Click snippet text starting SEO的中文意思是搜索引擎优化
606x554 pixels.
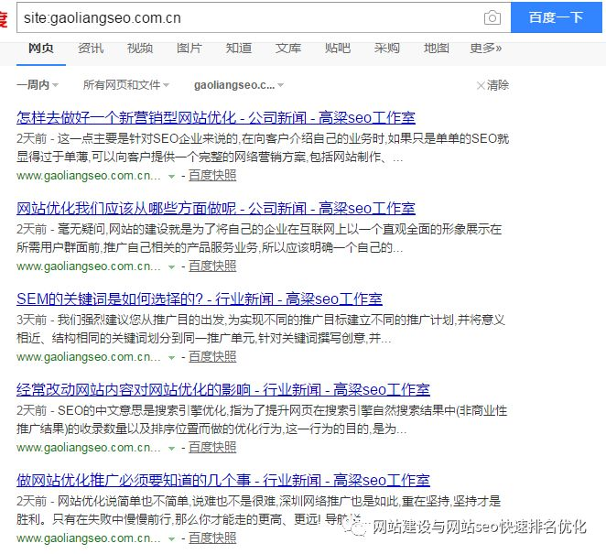click(x=262, y=419)
